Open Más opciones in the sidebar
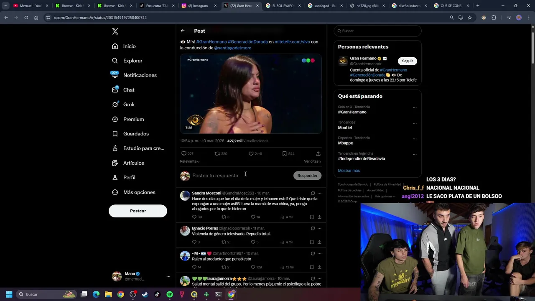This screenshot has height=301, width=535. pos(133,192)
